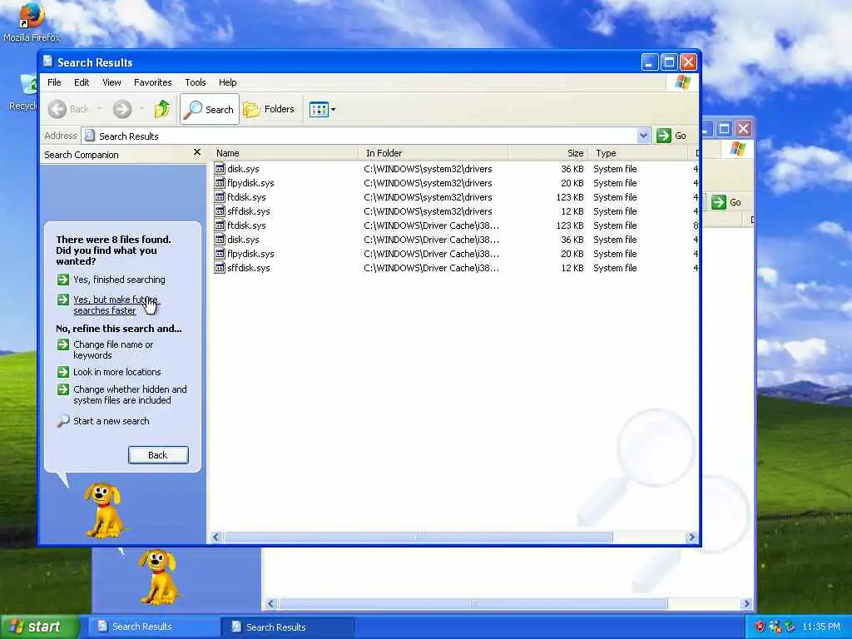Click the C:\WINDOWS\system32\drivers folder of disk.sys
The image size is (852, 639).
[428, 168]
